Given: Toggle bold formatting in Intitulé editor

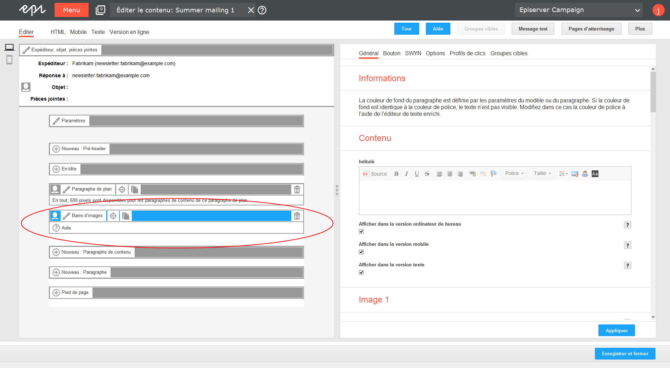Looking at the screenshot, I should click(x=396, y=174).
